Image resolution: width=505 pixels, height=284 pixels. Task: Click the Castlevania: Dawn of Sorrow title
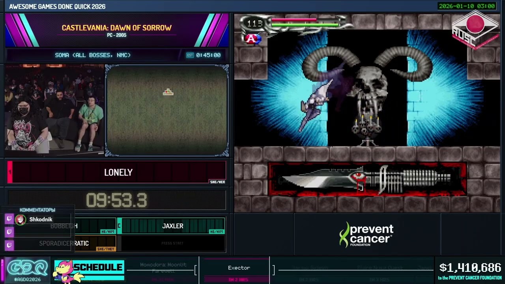[x=116, y=28]
